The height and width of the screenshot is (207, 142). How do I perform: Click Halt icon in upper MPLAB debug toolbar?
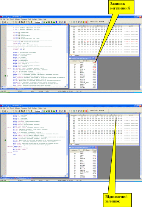tap(72, 22)
